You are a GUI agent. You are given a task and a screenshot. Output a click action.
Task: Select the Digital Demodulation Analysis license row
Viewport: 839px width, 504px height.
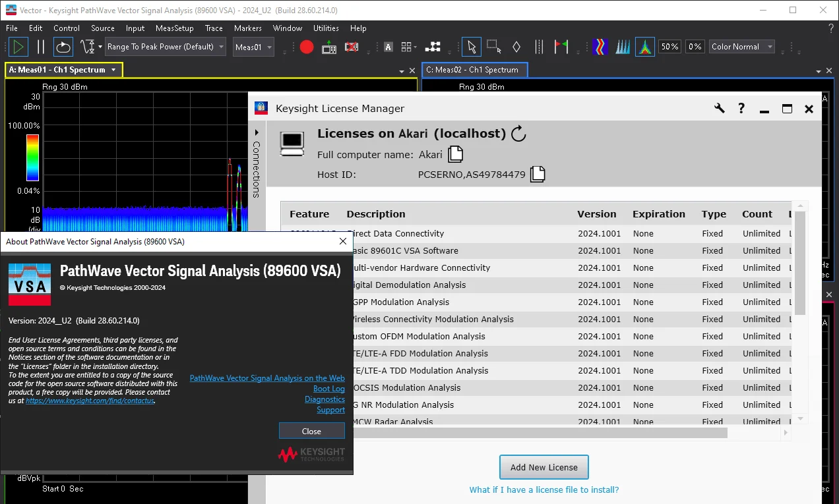535,285
